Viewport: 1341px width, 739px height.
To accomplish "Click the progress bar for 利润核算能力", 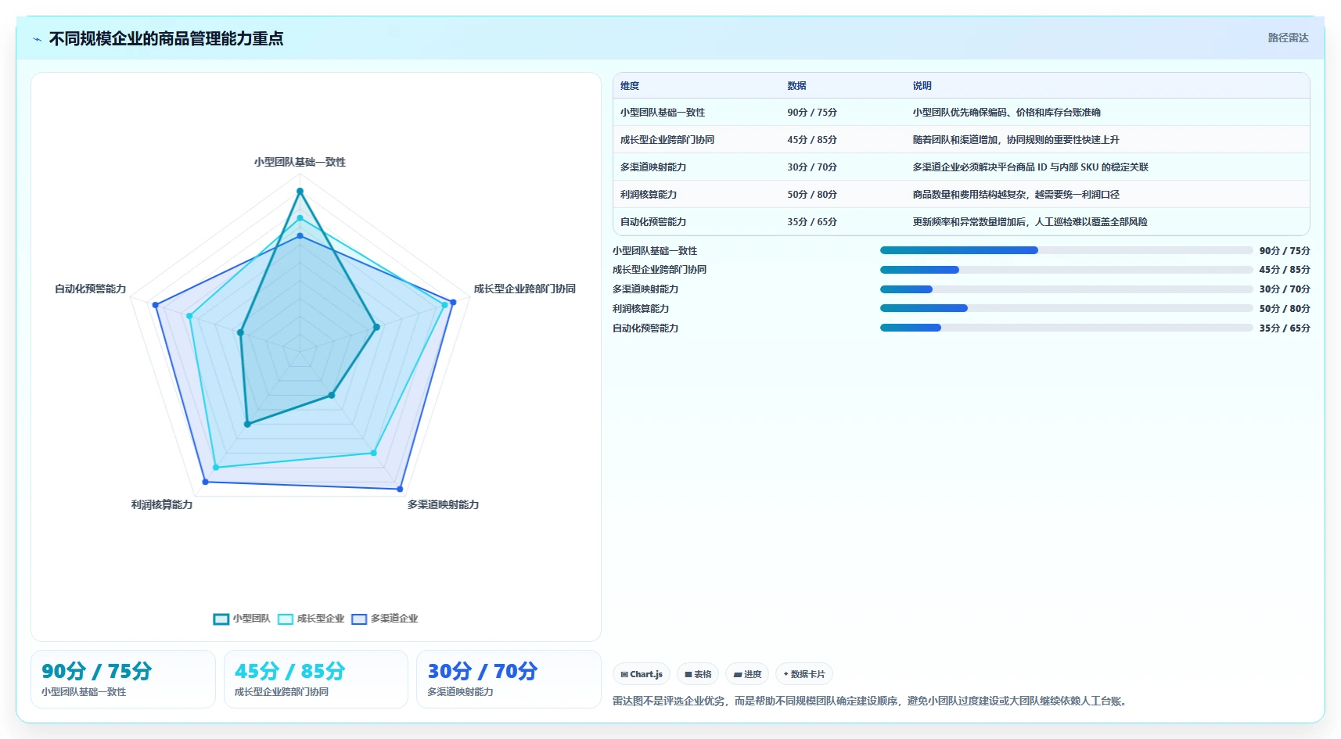I will point(1066,308).
